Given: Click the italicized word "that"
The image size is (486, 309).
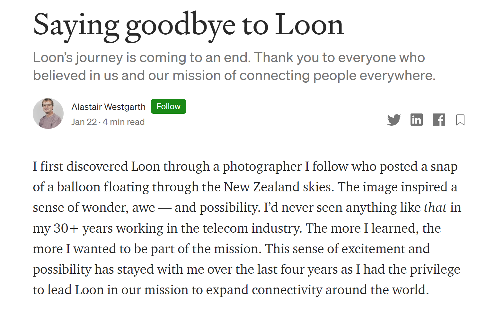Looking at the screenshot, I should point(435,208).
